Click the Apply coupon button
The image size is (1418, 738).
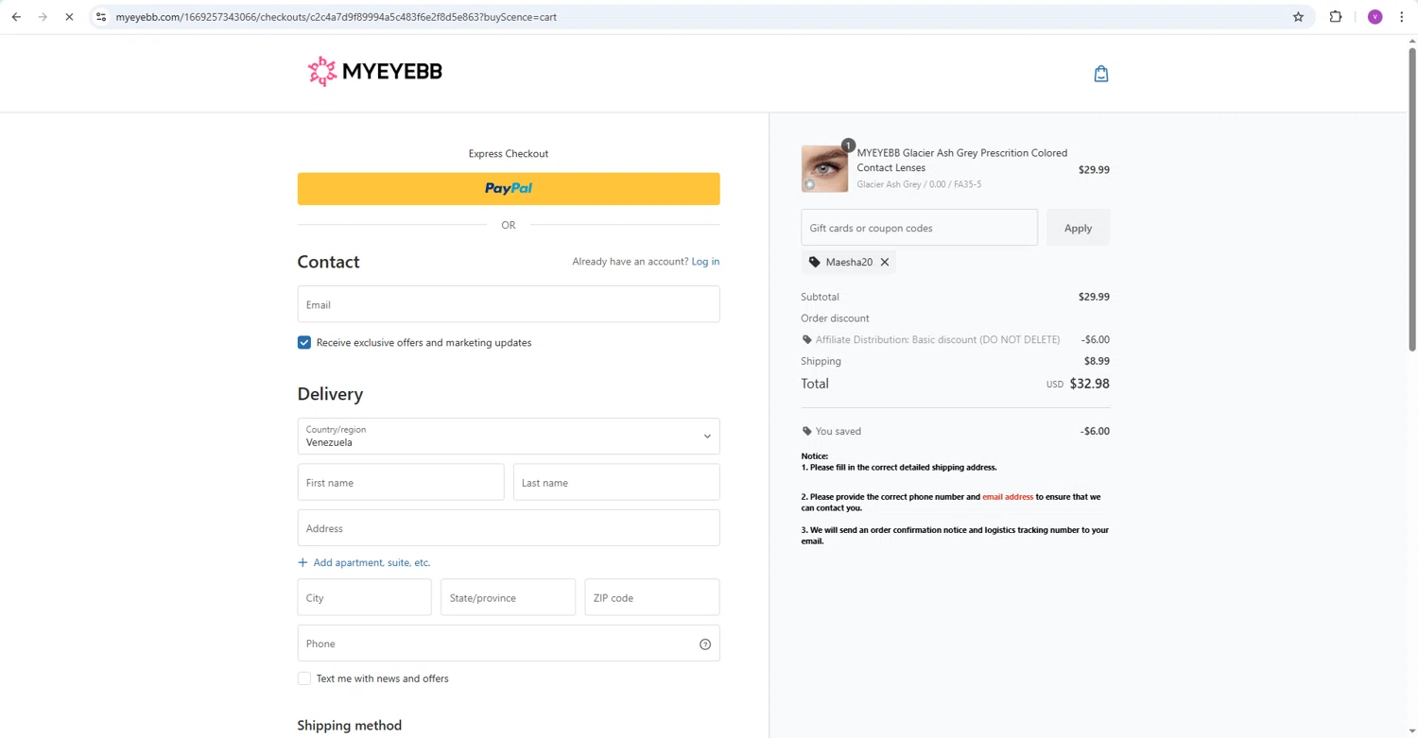[x=1078, y=228]
